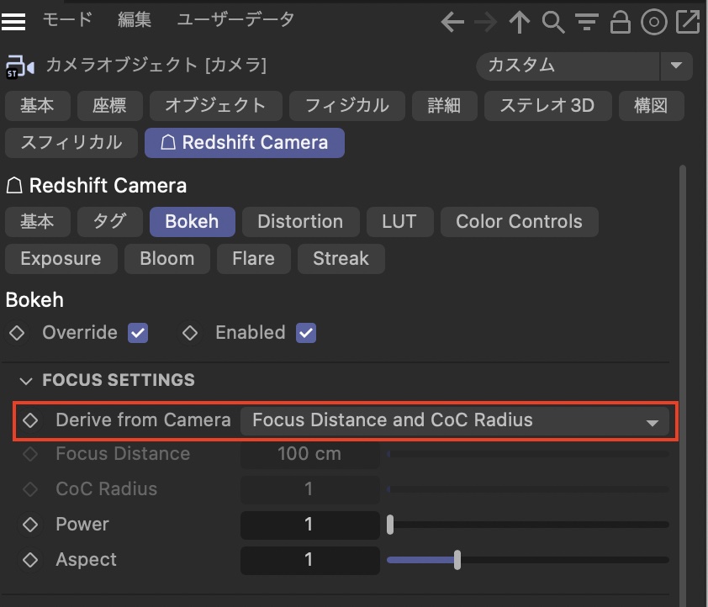Uncheck the Bokeh Override checkbox
708x607 pixels.
click(x=138, y=333)
